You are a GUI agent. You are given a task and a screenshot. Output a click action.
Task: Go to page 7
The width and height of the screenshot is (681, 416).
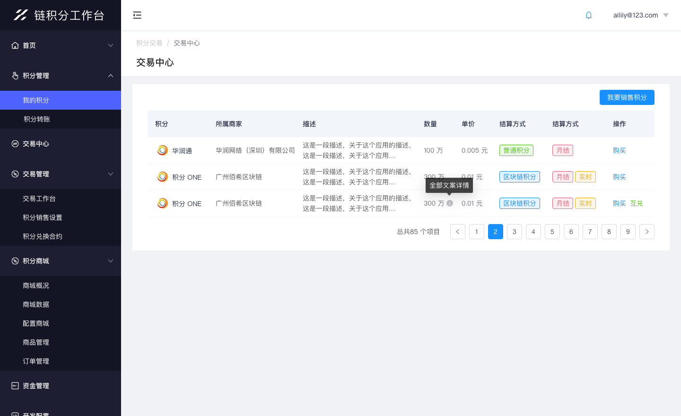tap(590, 232)
